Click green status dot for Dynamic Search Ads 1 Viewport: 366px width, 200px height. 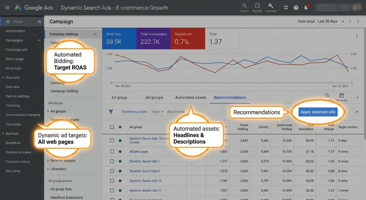click(x=120, y=161)
